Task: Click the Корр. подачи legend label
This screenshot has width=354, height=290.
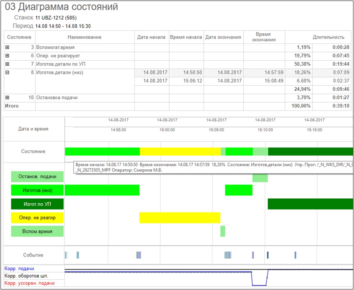Action: pos(19,269)
